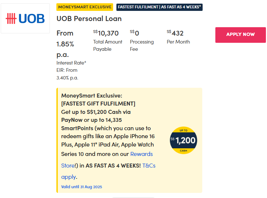
Task: Open the T&Cs apply link
Action: [149, 165]
